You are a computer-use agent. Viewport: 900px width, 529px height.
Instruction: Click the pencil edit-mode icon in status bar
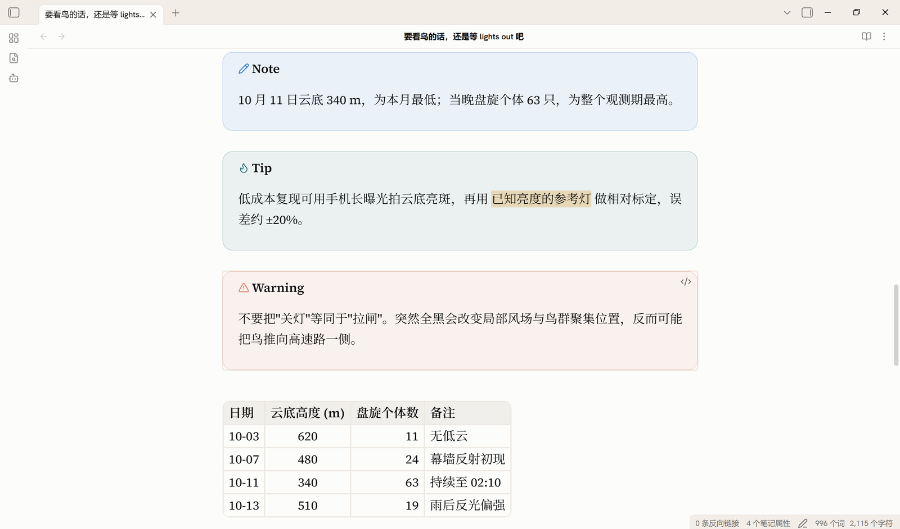[803, 523]
